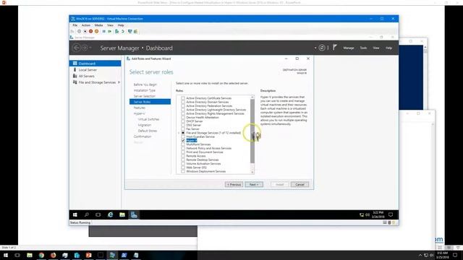
Task: Open Server Manager navigation history dropdown
Action: tap(90, 48)
